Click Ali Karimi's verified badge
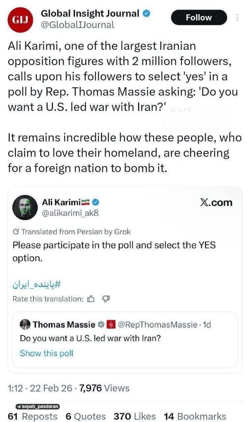This screenshot has height=422, width=250. pos(96,202)
